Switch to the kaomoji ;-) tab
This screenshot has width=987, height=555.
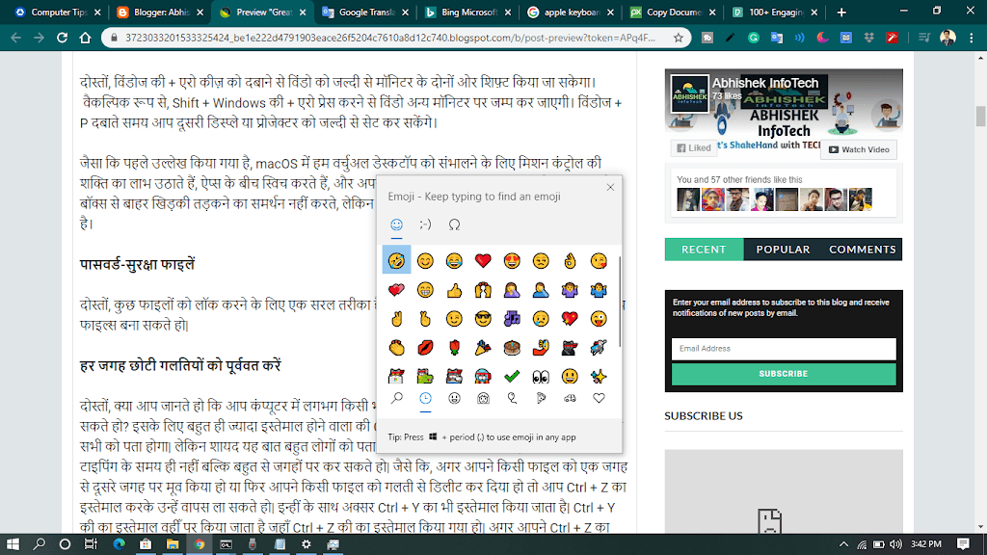click(425, 225)
